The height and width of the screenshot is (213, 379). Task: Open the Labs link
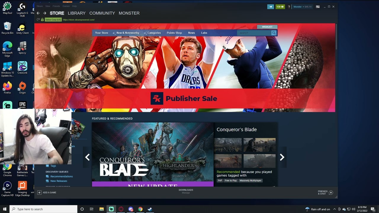tap(204, 33)
